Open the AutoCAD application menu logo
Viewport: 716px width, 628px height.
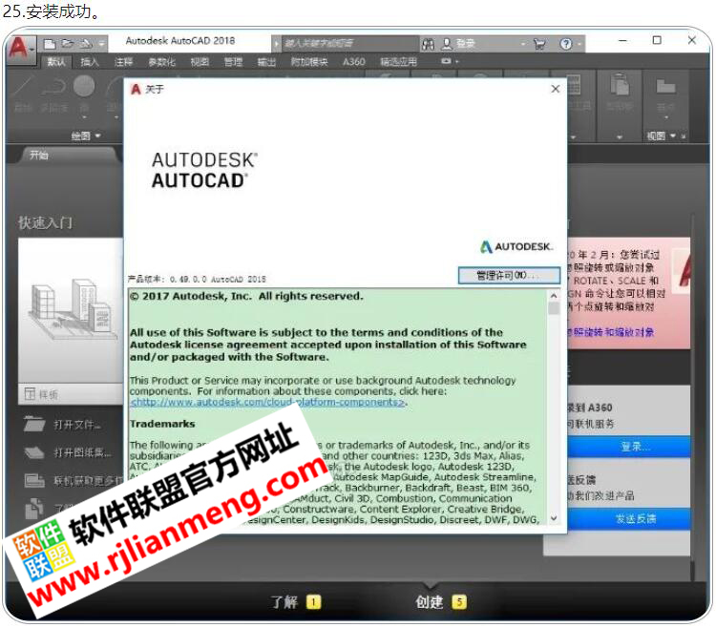pos(19,47)
